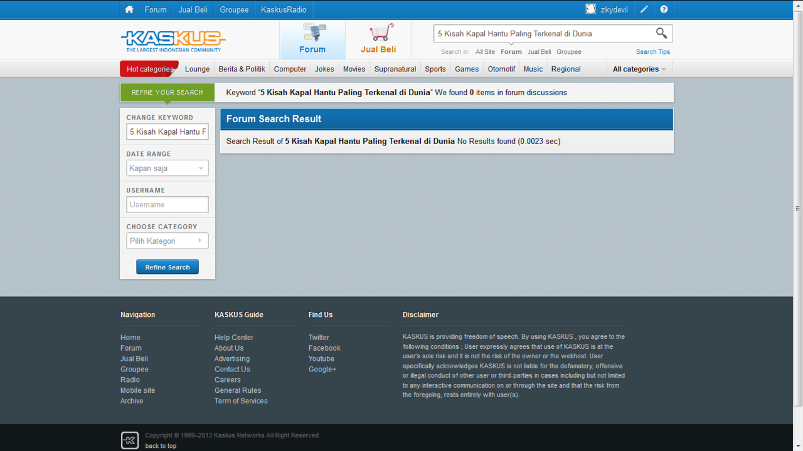Open Lounge category
This screenshot has width=803, height=451.
pos(197,69)
